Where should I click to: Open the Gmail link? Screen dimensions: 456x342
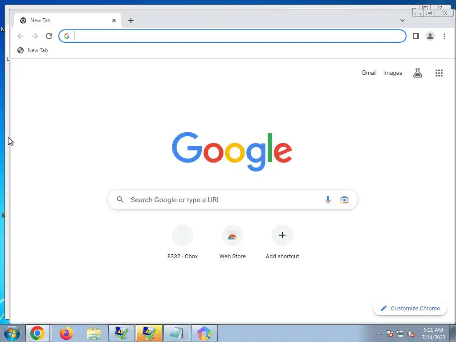coord(369,73)
